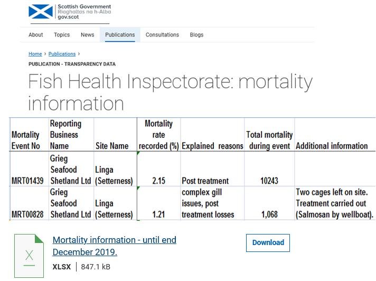Open the Consultations page
Image resolution: width=376 pixels, height=281 pixels.
click(162, 35)
